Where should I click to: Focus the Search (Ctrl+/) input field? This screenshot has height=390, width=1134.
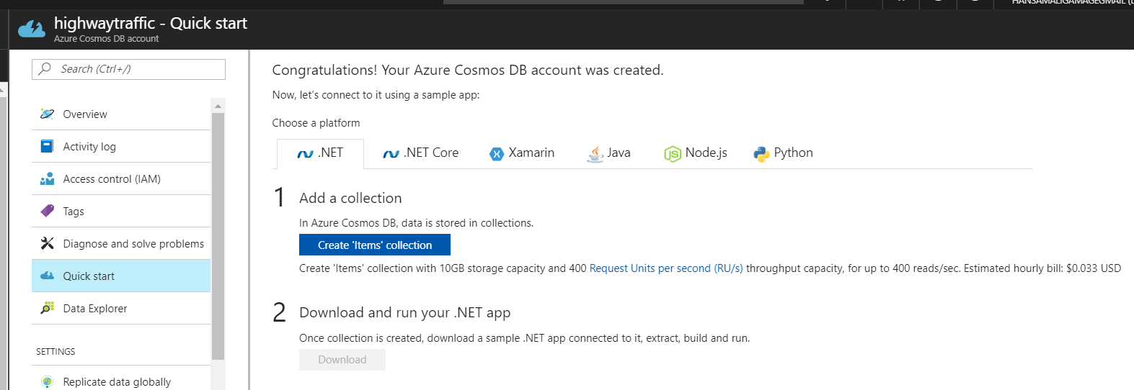(128, 69)
